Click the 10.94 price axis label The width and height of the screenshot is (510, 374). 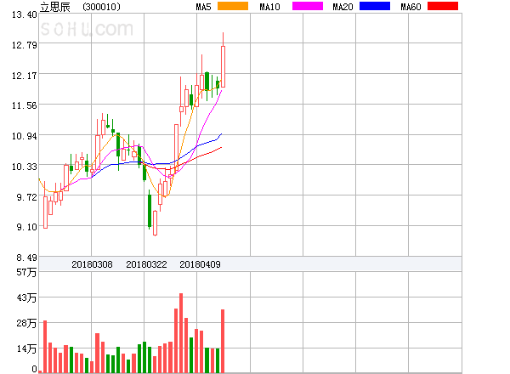(25, 136)
